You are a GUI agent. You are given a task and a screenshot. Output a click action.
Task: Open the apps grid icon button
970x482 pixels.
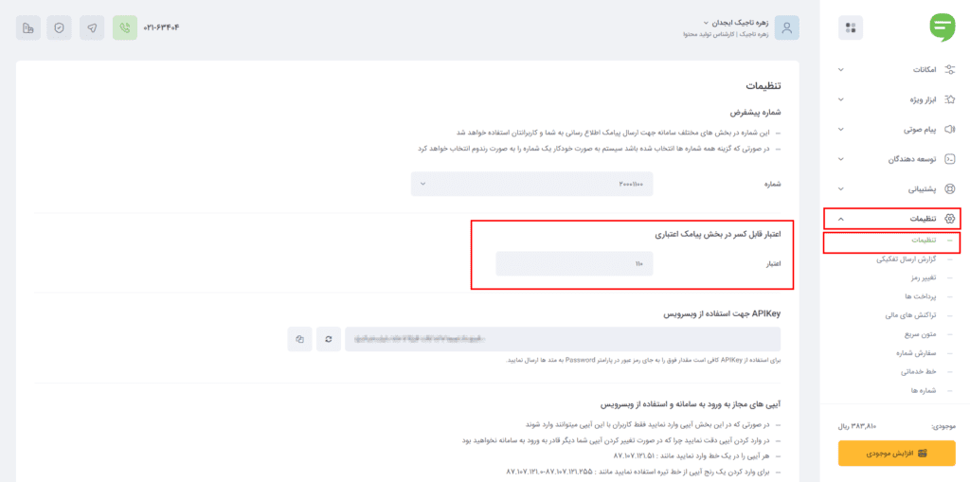(x=851, y=27)
